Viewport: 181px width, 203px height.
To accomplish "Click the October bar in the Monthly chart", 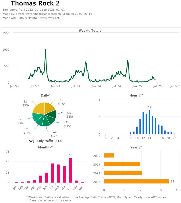I will (70, 170).
